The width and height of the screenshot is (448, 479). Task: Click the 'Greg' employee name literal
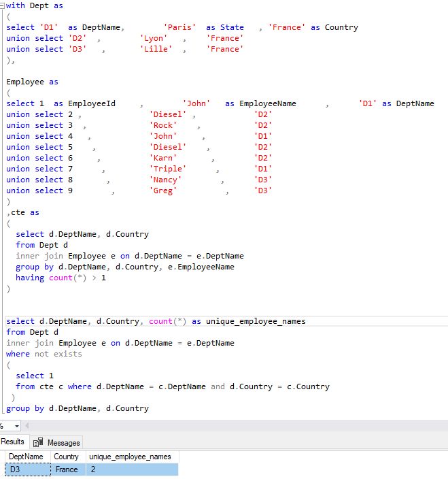click(x=163, y=191)
